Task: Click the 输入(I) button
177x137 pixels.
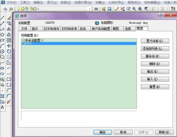Action: tap(155, 79)
